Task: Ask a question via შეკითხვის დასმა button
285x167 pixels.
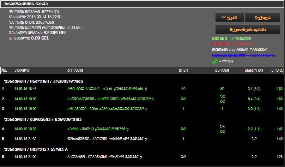Action: click(248, 29)
